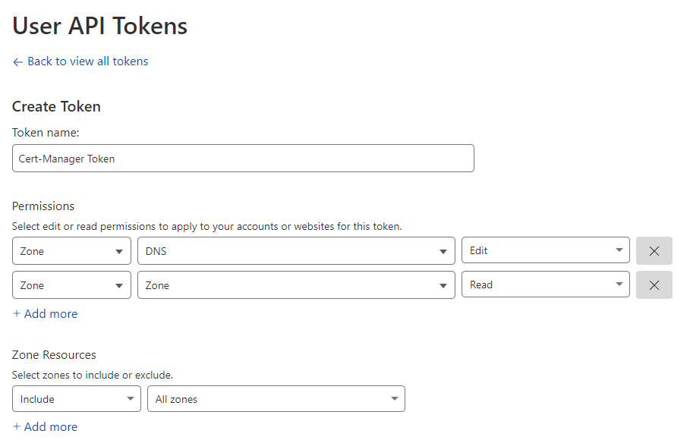This screenshot has height=440, width=690.
Task: Delete the Zone Read permission row
Action: (x=654, y=285)
